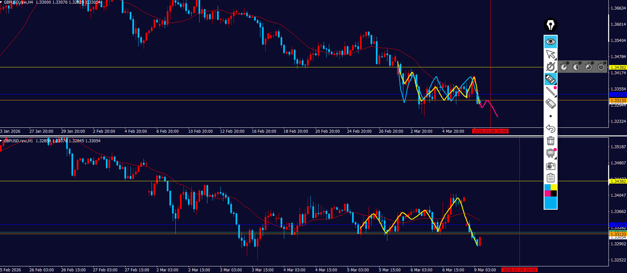The width and height of the screenshot is (627, 273).
Task: Choose the eraser tool below the line tool
Action: tap(551, 104)
